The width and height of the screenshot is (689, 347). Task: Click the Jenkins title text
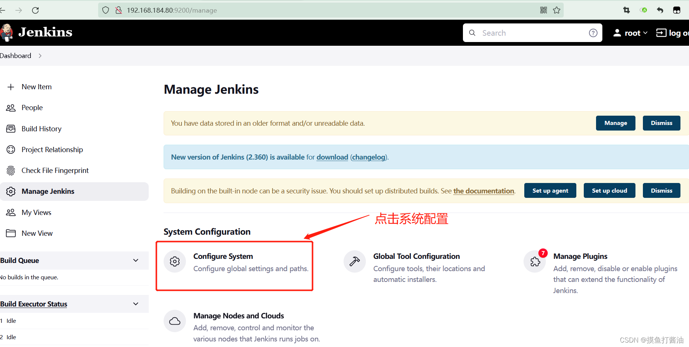(45, 32)
